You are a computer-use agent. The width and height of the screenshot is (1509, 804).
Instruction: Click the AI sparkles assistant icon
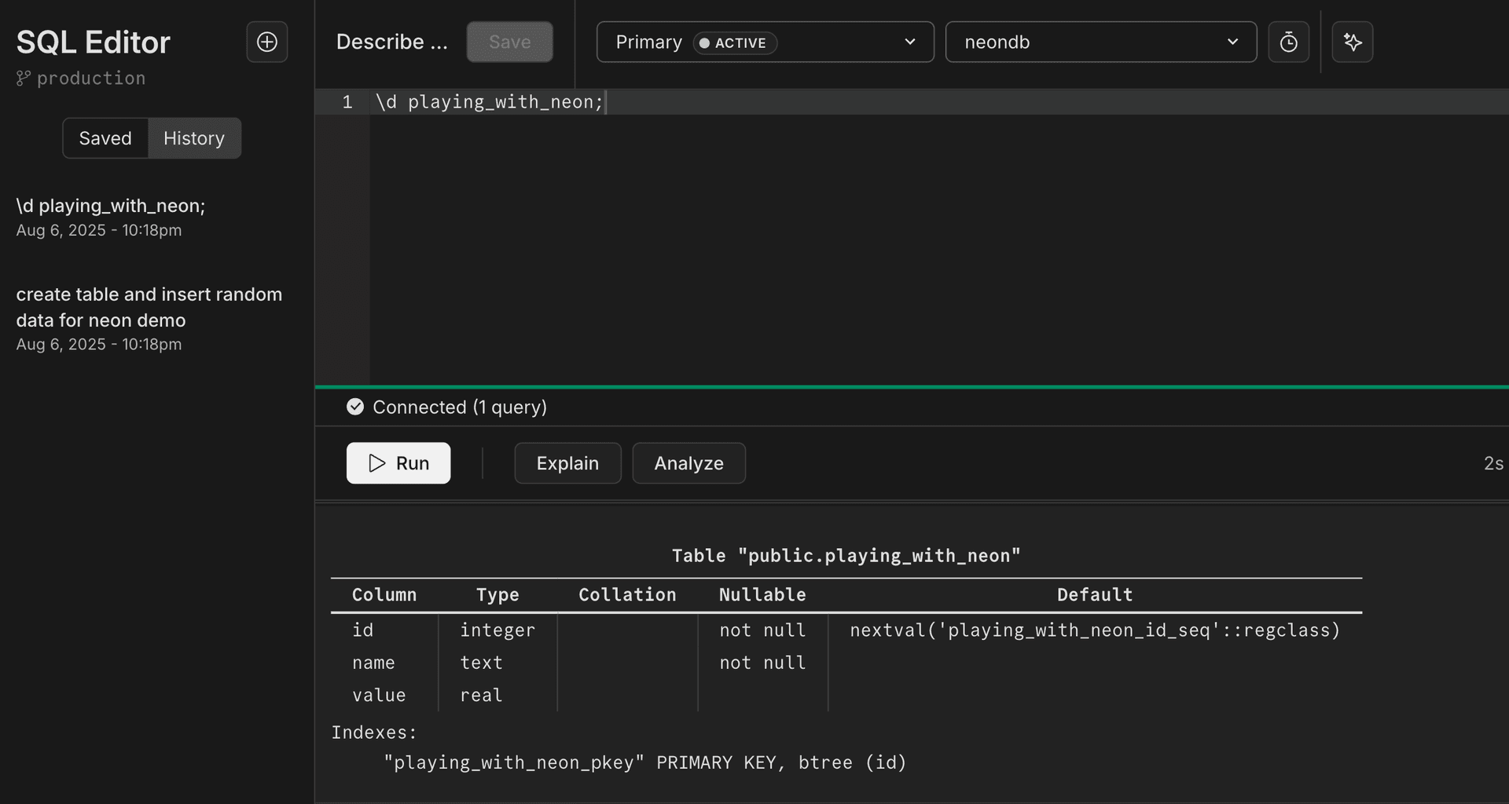click(1353, 42)
